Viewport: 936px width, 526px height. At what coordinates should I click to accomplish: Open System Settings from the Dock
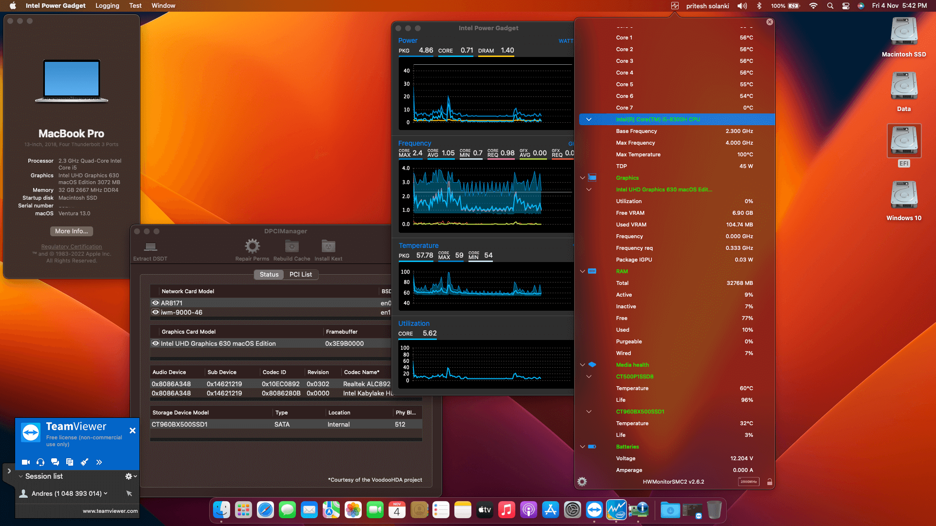(x=572, y=510)
